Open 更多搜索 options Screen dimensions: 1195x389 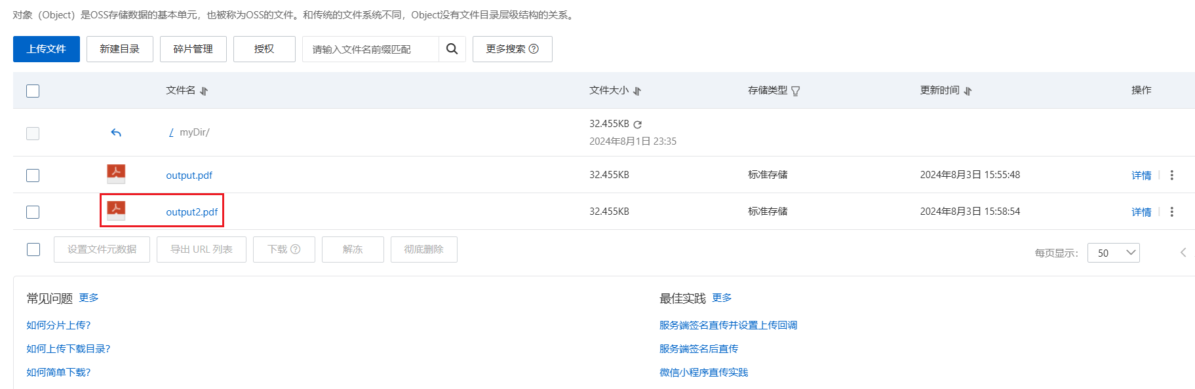click(x=513, y=49)
